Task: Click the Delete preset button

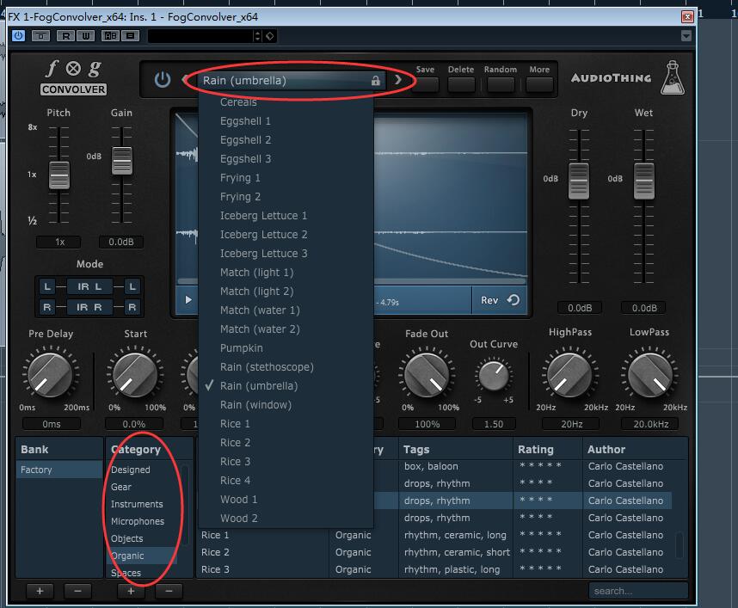Action: point(461,84)
